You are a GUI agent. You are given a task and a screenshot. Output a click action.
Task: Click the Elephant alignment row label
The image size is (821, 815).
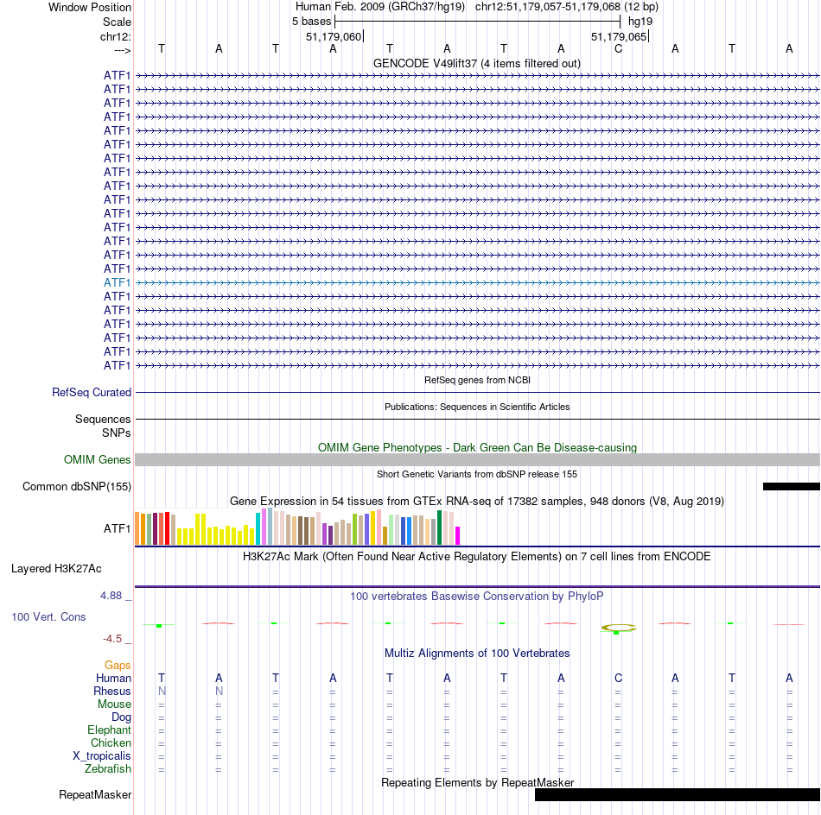109,730
